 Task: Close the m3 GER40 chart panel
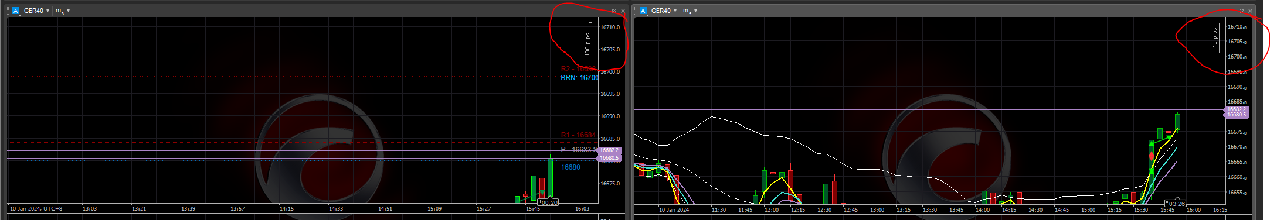coord(623,11)
